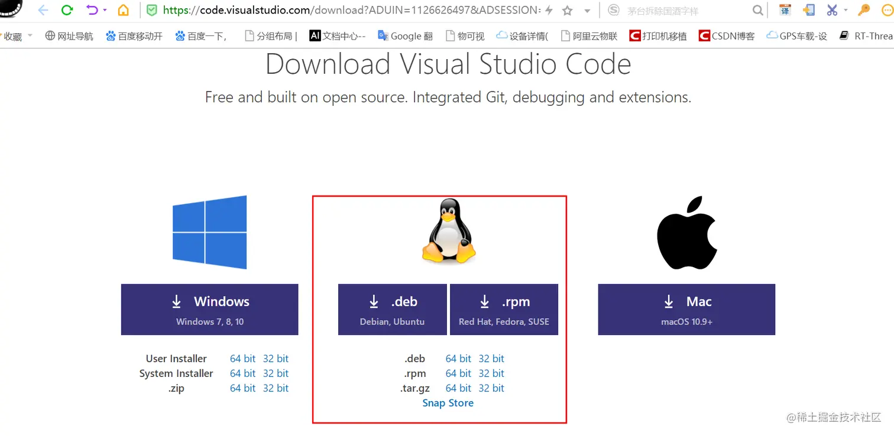
Task: Open the translate extension icon
Action: click(785, 10)
